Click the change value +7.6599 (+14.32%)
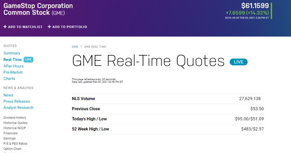 (247, 13)
